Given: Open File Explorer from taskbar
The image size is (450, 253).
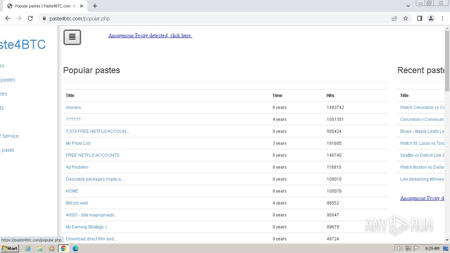Looking at the screenshot, I should click(40, 248).
